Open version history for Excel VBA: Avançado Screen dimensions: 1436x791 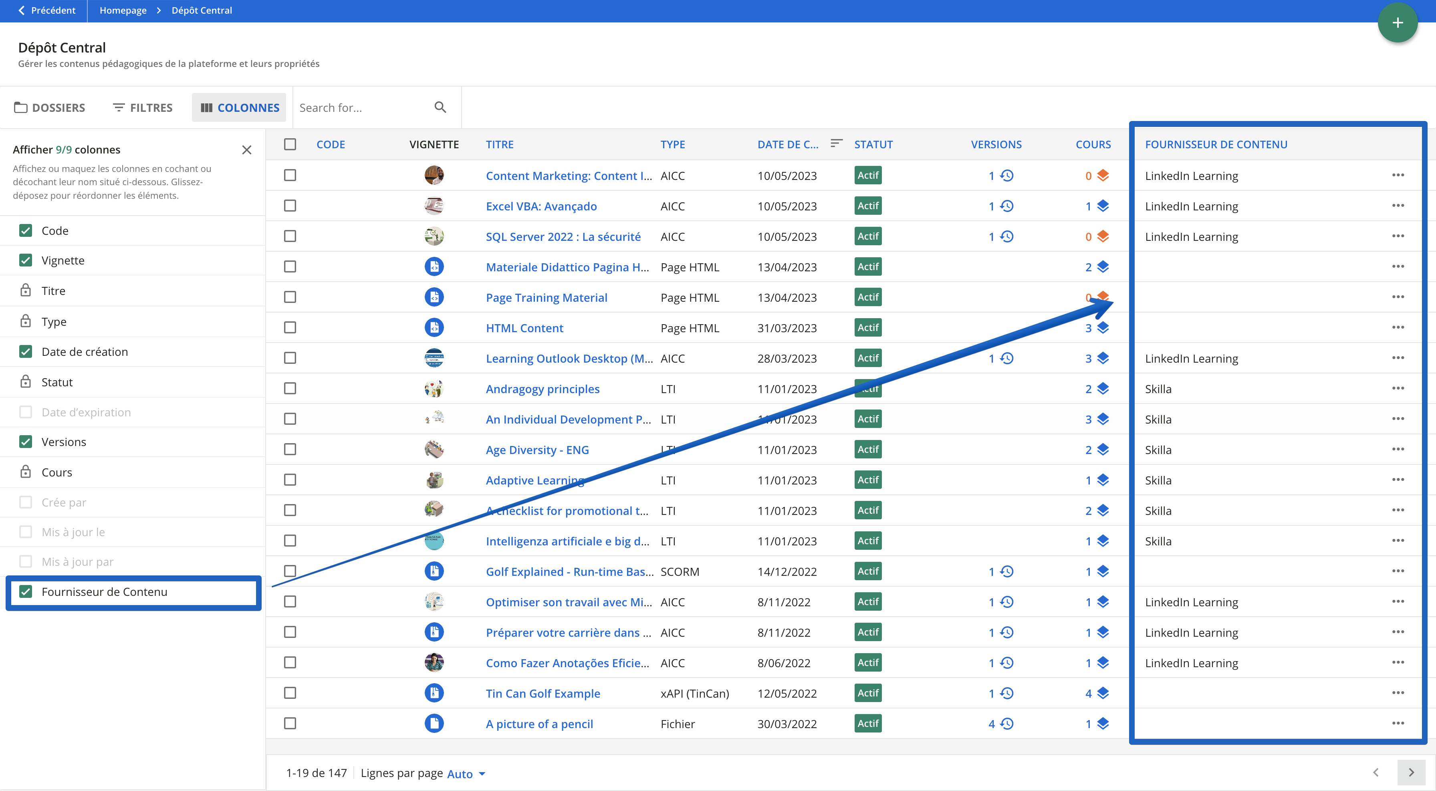click(1007, 206)
